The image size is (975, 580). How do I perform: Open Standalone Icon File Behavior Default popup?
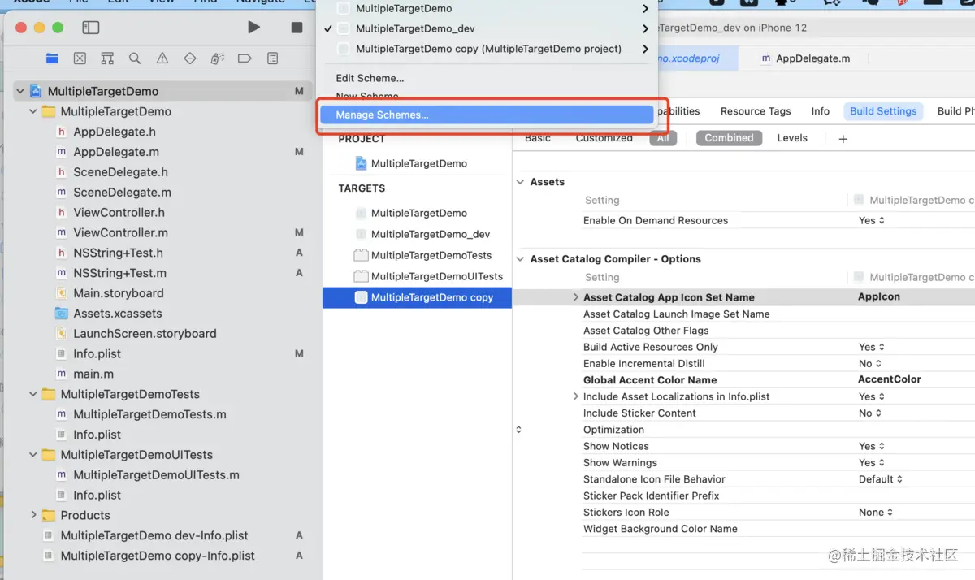tap(881, 479)
